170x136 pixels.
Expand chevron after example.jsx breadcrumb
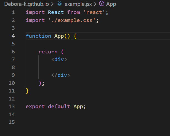coord(95,4)
